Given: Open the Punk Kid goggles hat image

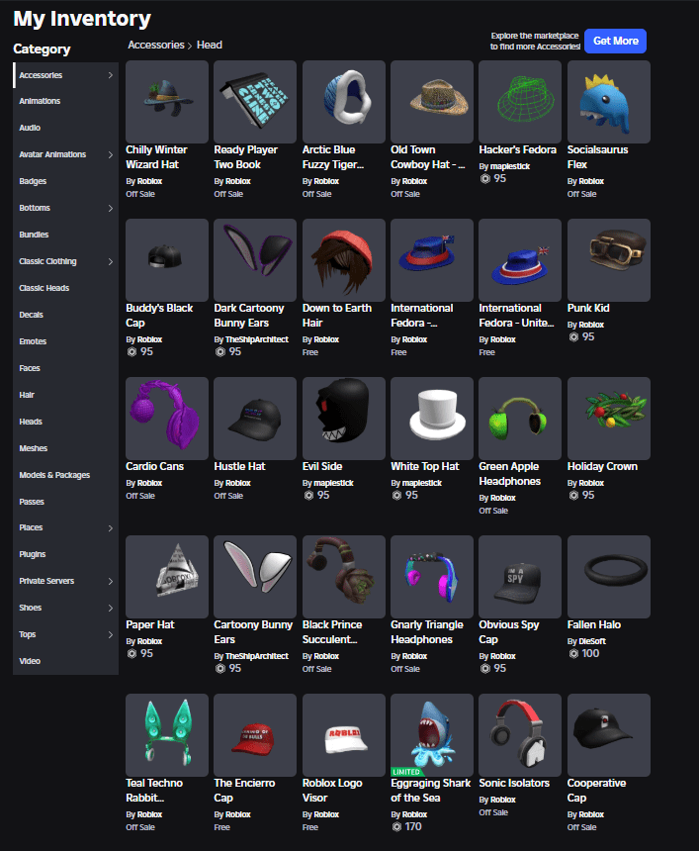Looking at the screenshot, I should (609, 260).
